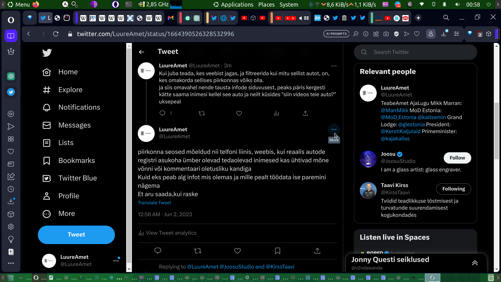Open the address bar profile icon
The image size is (501, 282).
coord(431,34)
